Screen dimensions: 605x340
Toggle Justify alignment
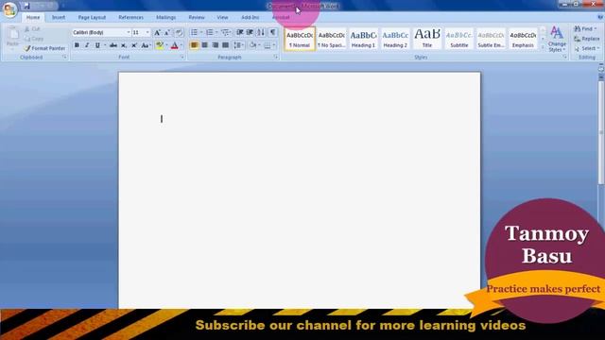coord(225,45)
